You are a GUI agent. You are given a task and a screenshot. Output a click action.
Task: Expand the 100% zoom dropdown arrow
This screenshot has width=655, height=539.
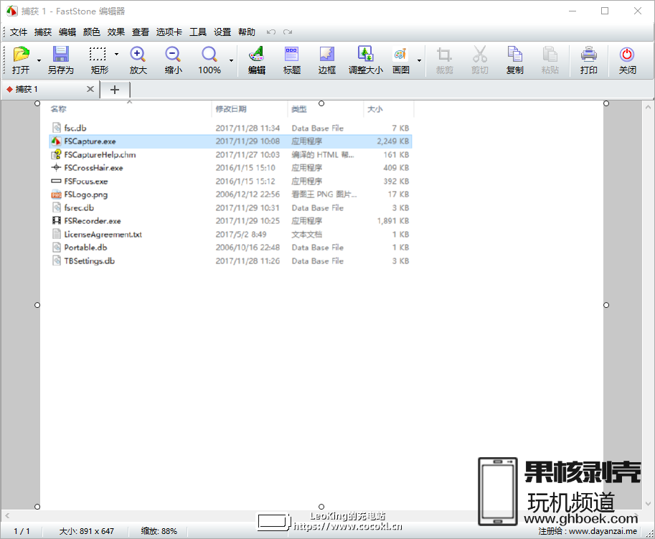click(232, 60)
